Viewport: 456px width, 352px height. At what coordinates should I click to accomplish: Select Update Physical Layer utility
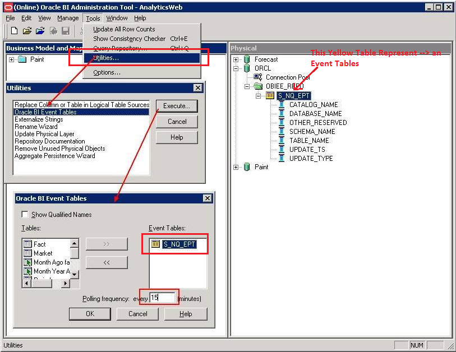(44, 134)
